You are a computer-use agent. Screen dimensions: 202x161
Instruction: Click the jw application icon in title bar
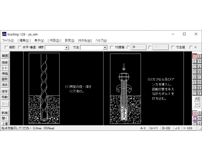point(4,34)
